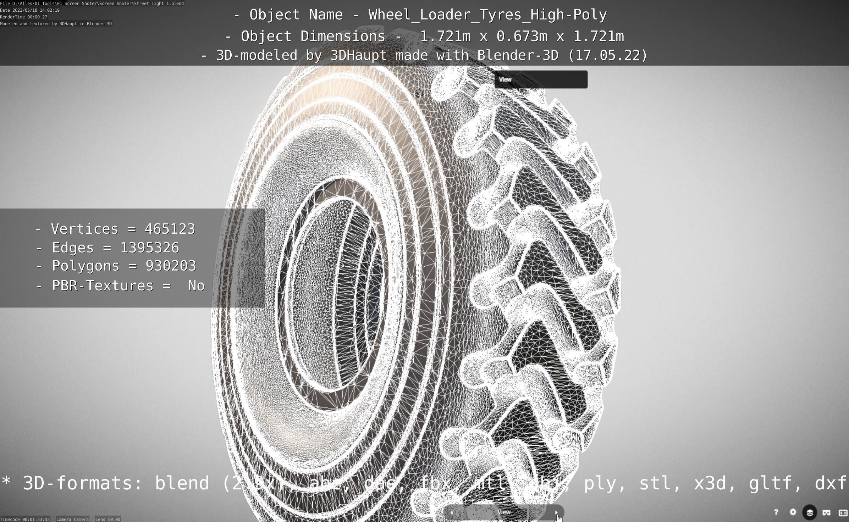Click the Object Dimensions 1.721m text line
The width and height of the screenshot is (849, 522).
tap(424, 36)
